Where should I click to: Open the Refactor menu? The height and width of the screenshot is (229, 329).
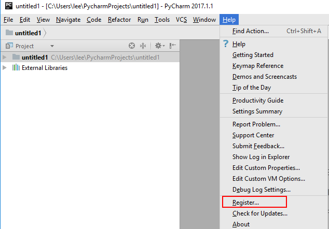tap(119, 20)
